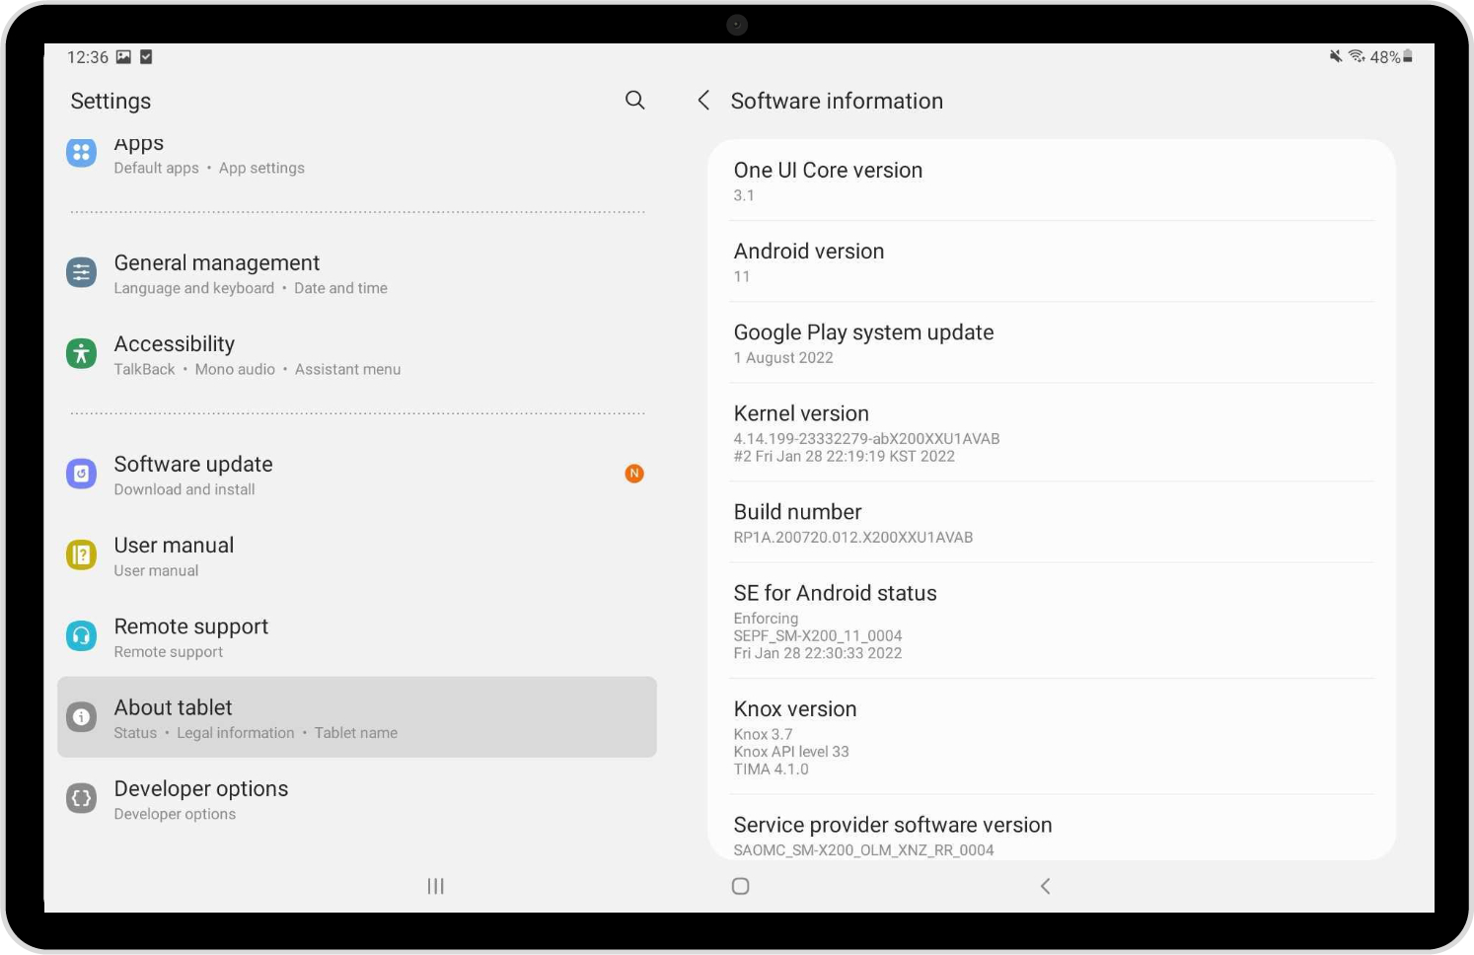Tap the General management sliders icon
Image resolution: width=1474 pixels, height=955 pixels.
(81, 273)
